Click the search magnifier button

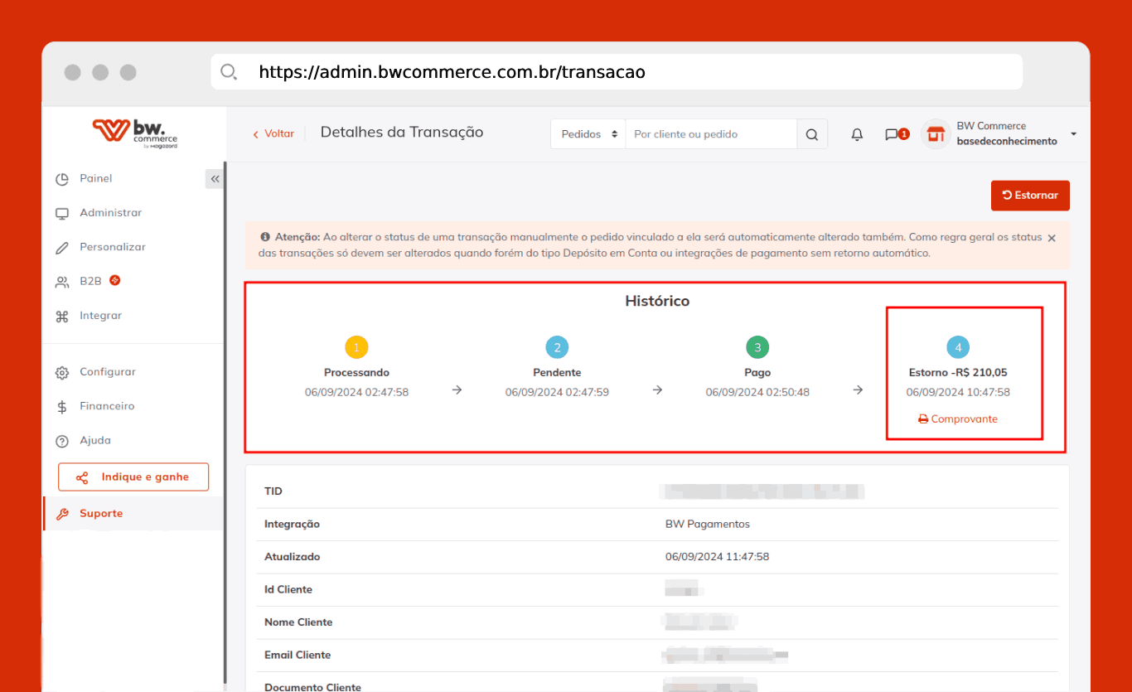pyautogui.click(x=812, y=134)
